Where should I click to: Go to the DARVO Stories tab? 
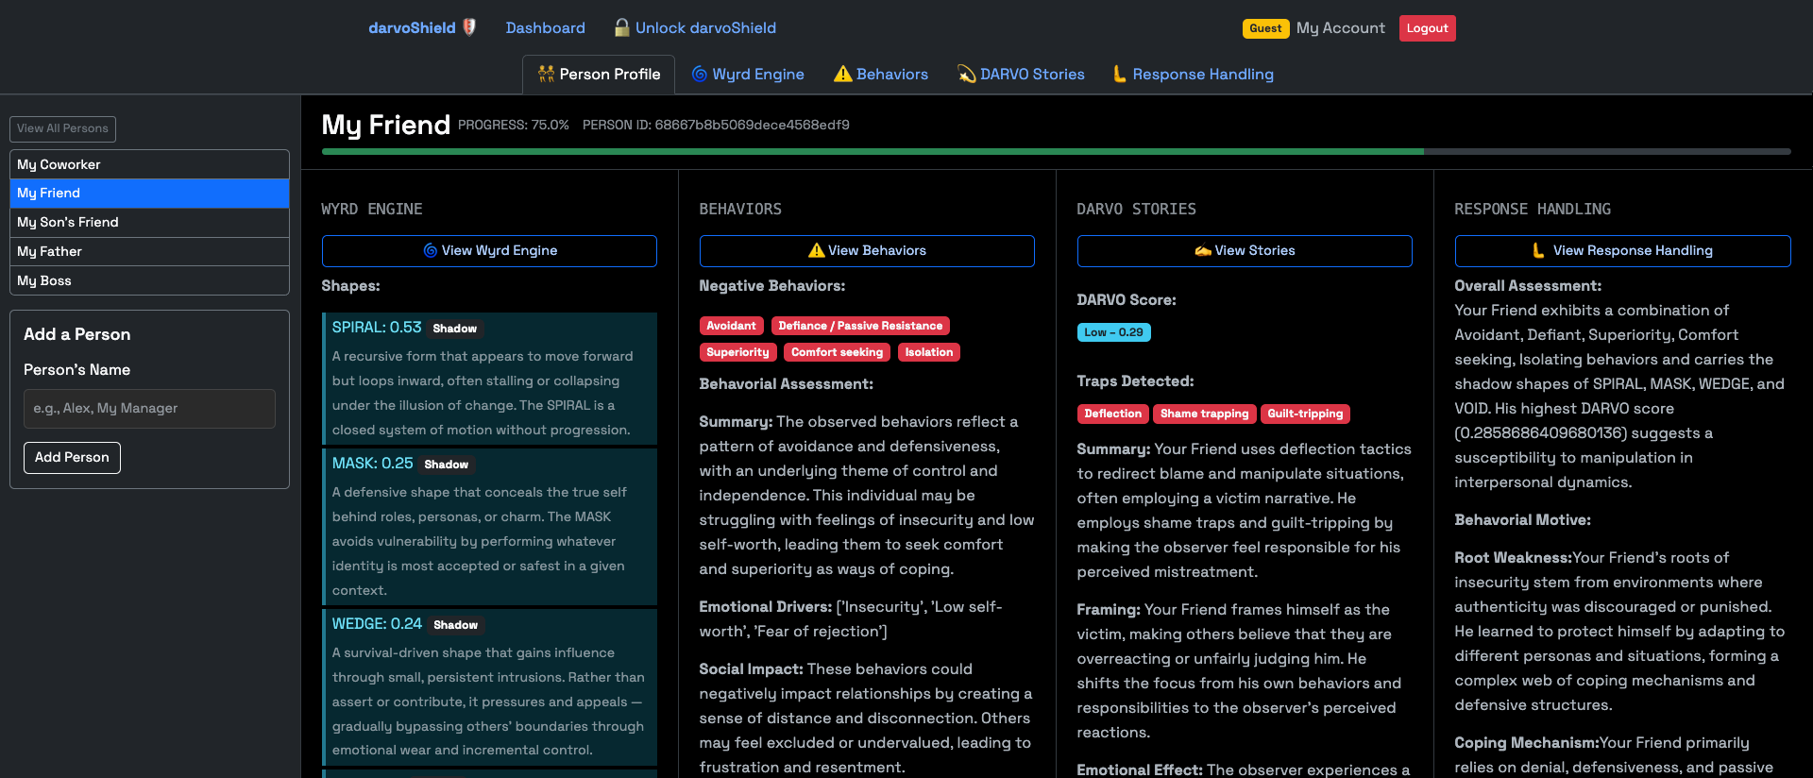click(1021, 74)
